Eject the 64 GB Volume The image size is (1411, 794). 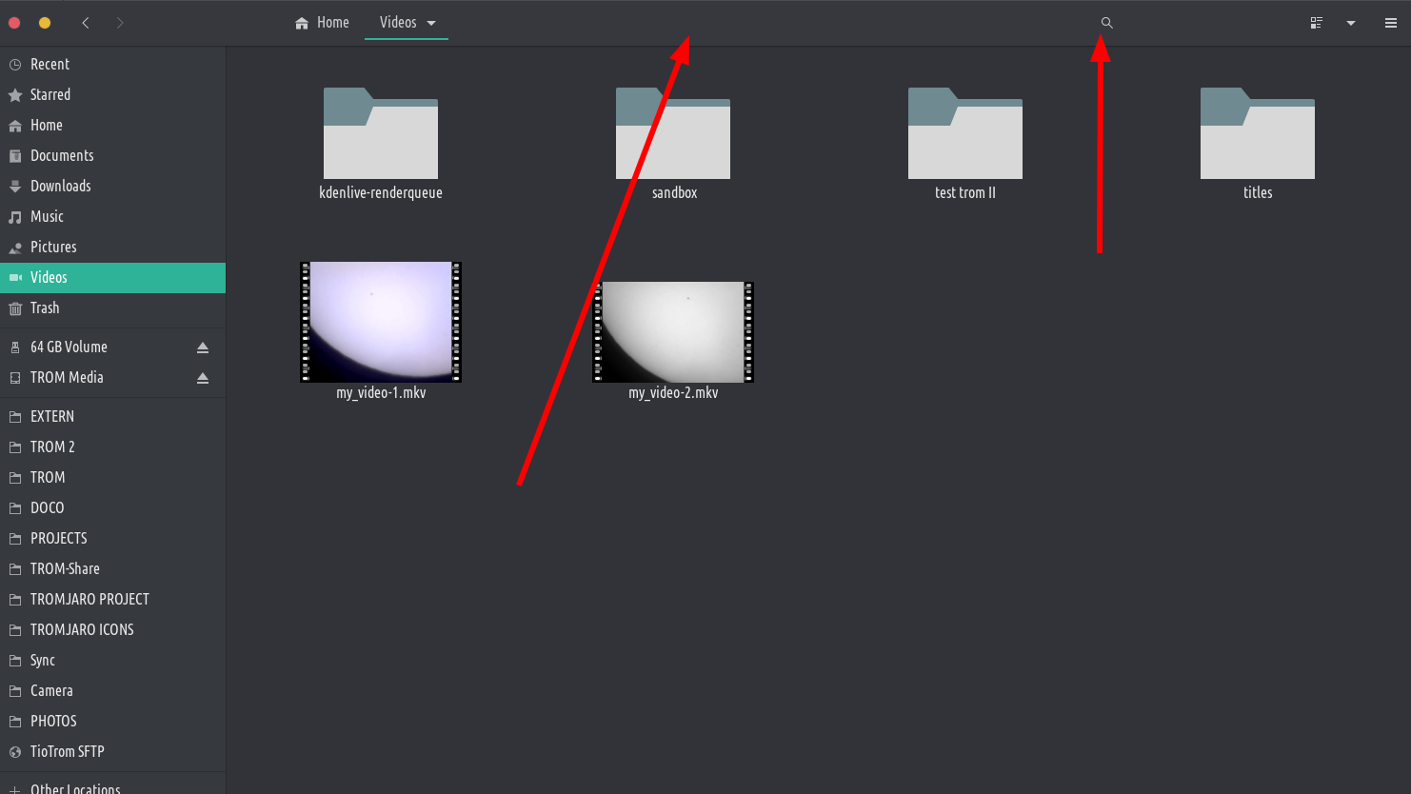(x=203, y=347)
